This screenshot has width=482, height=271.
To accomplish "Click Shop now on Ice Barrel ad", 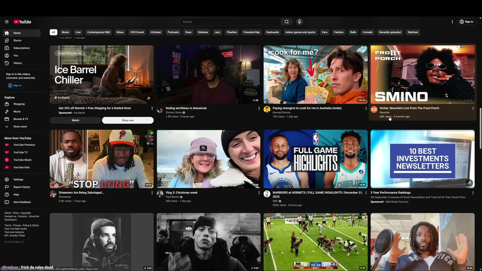I will [128, 120].
